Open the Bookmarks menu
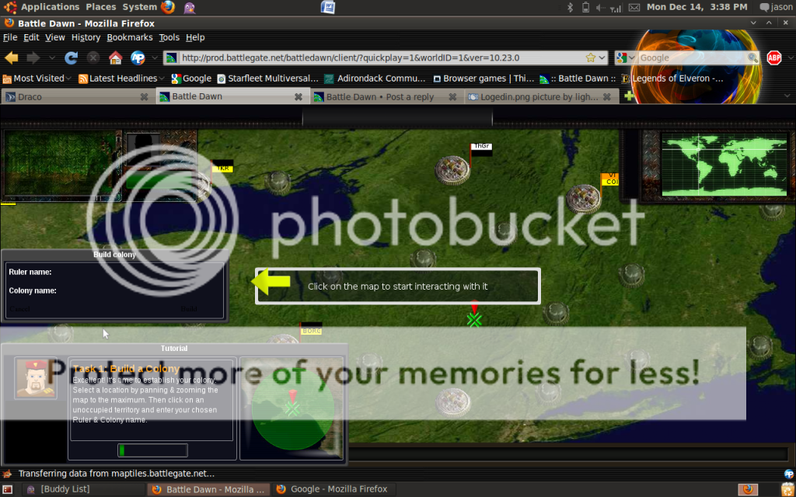The width and height of the screenshot is (796, 497). click(x=130, y=37)
